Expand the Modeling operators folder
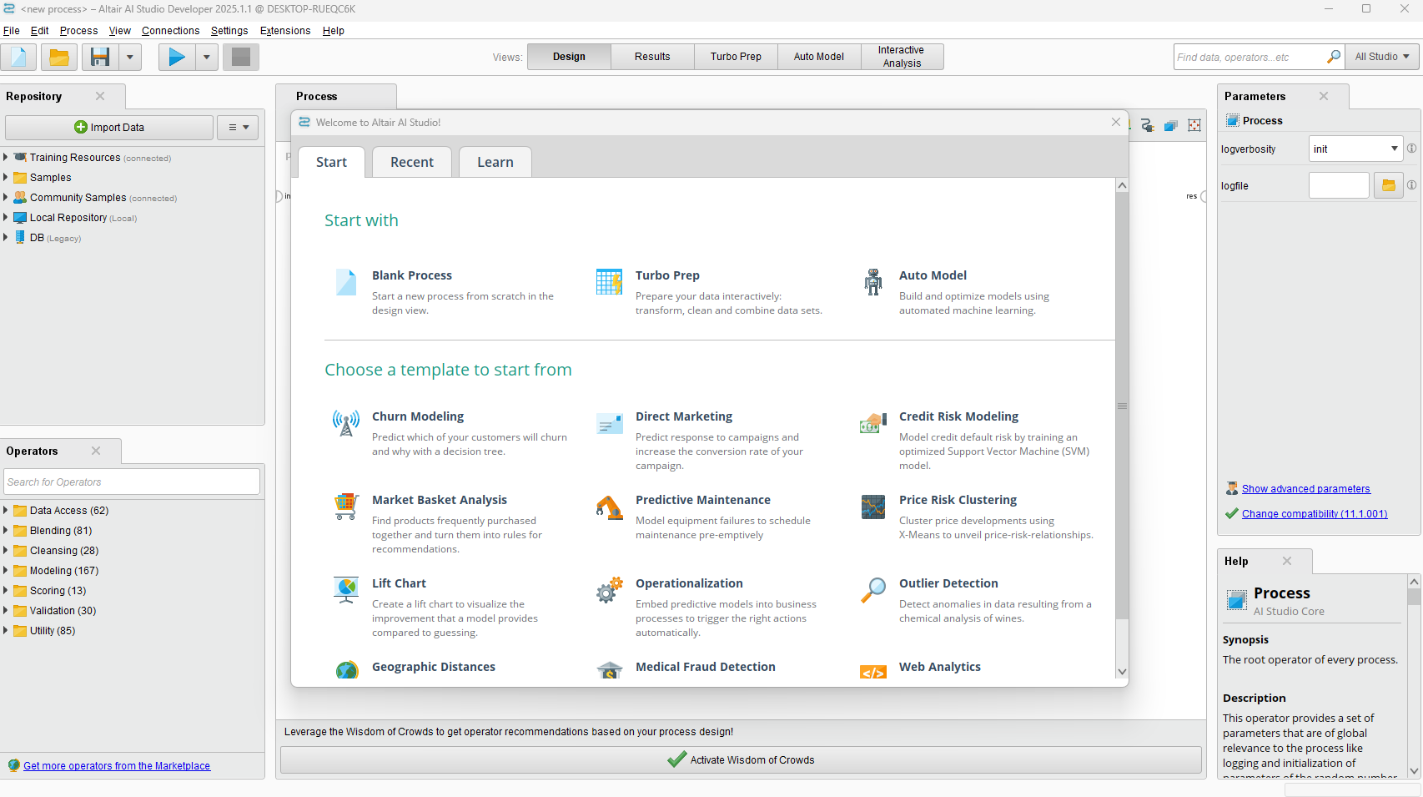The width and height of the screenshot is (1423, 797). [5, 570]
